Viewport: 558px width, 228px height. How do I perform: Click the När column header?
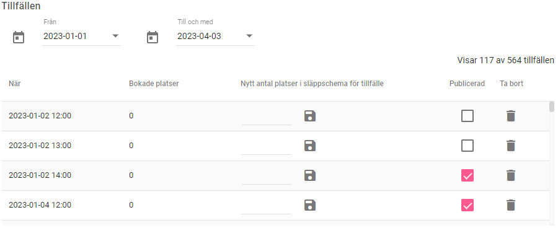[x=15, y=84]
